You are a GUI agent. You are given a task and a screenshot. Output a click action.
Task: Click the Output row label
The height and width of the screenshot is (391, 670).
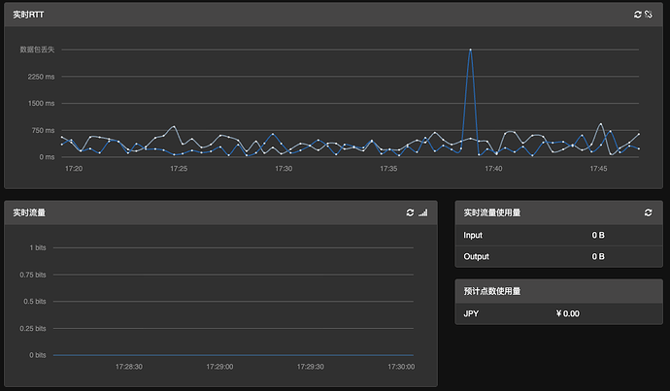(x=476, y=256)
